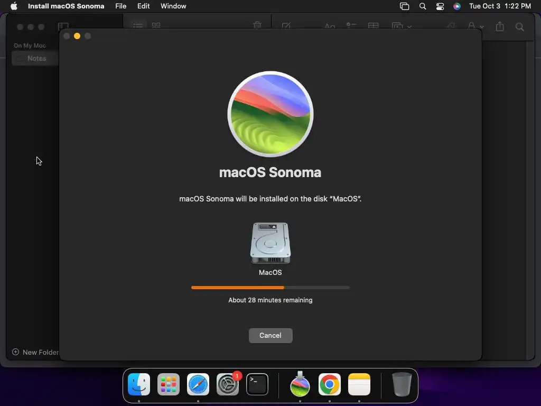Open Launchpad from the Dock

(169, 384)
